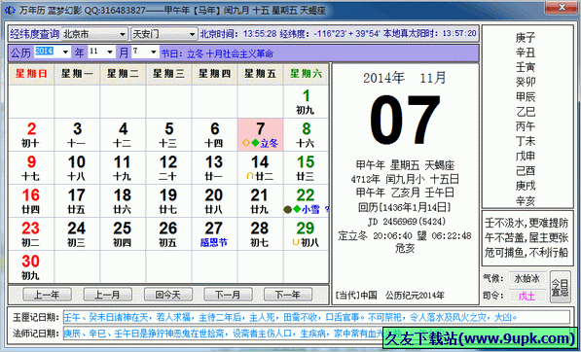Screen dimensions: 581x352
Task: Go to next month with 下一月
Action: click(228, 295)
